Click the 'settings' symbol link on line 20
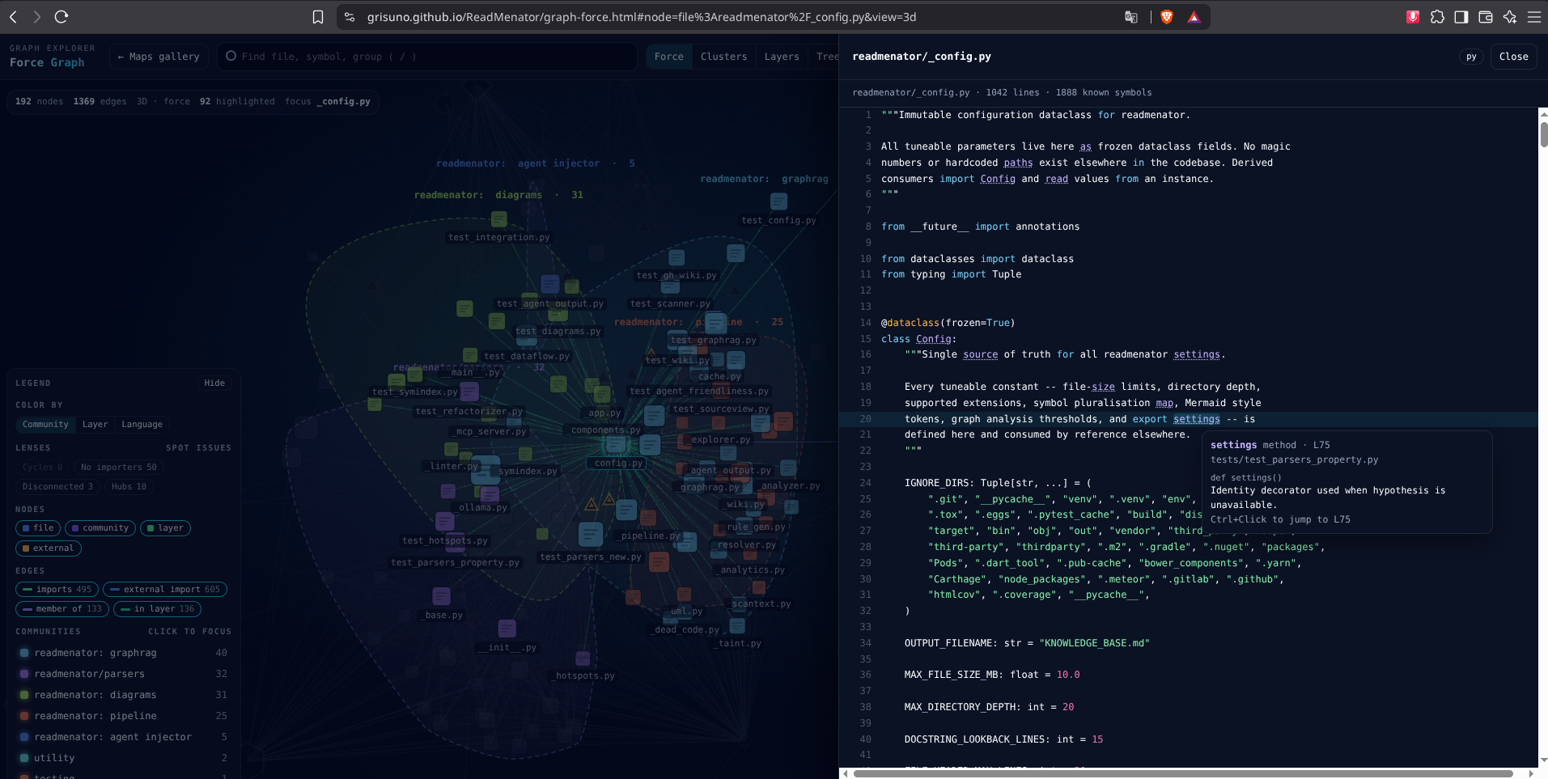The width and height of the screenshot is (1548, 779). coord(1196,419)
